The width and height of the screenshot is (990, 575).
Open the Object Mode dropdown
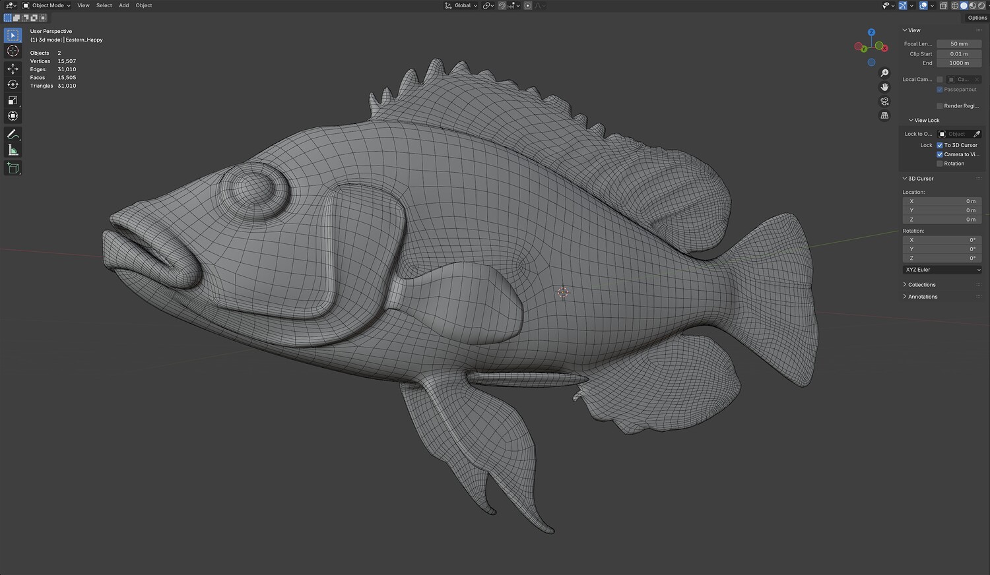[46, 5]
